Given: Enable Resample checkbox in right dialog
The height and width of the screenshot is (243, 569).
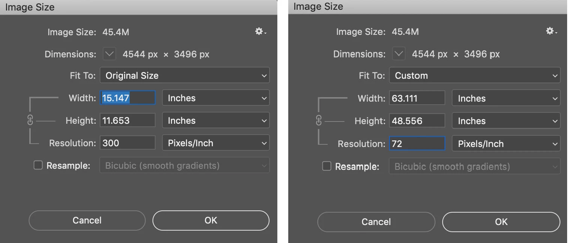Looking at the screenshot, I should (x=327, y=166).
